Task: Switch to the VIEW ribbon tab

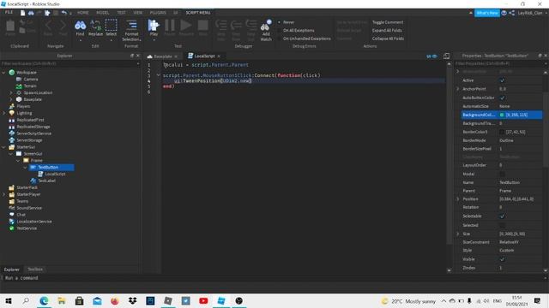Action: (137, 13)
